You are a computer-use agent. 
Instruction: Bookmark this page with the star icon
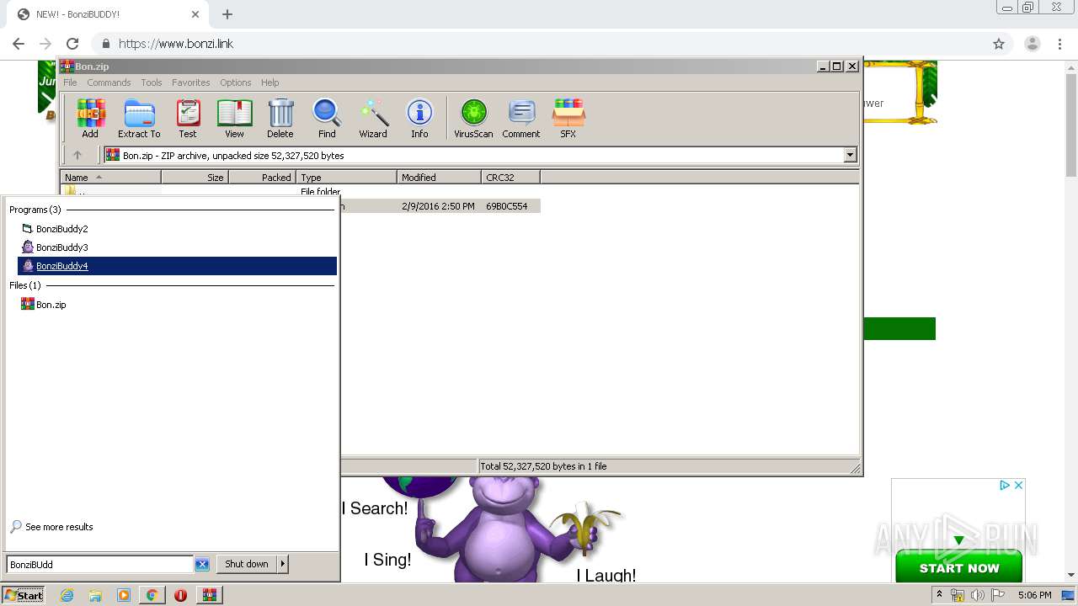[x=999, y=44]
